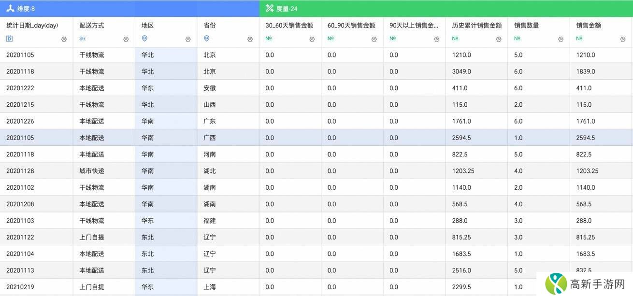Open the 地区 column settings gear
This screenshot has width=633, height=296.
pos(188,39)
